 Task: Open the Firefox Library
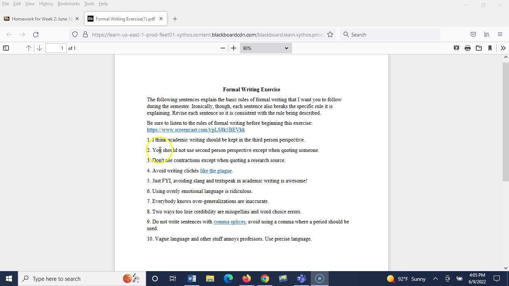pyautogui.click(x=487, y=34)
